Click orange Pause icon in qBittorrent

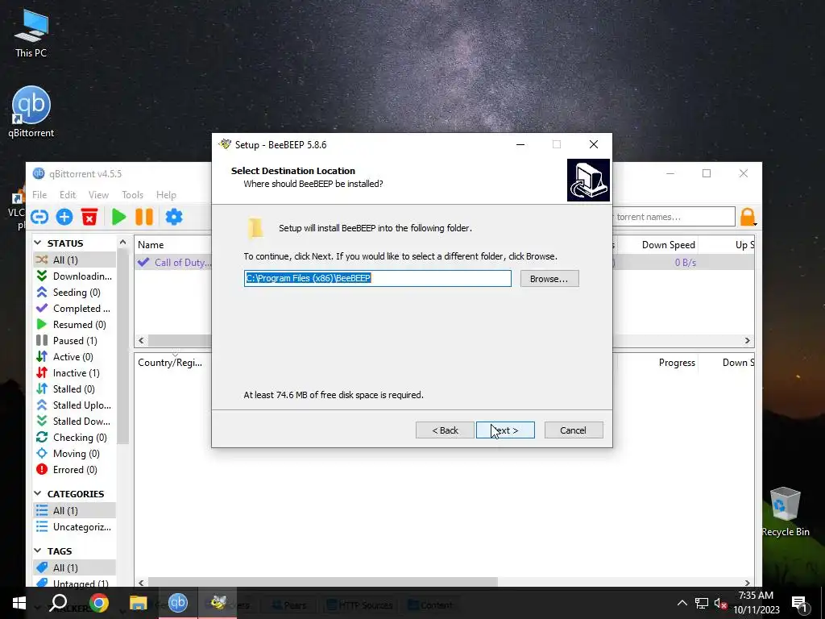144,217
